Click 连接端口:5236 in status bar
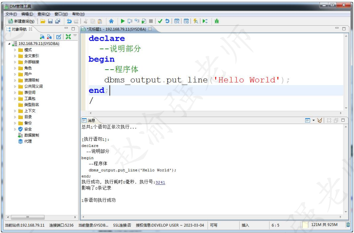354x233 pixels. [x=61, y=225]
